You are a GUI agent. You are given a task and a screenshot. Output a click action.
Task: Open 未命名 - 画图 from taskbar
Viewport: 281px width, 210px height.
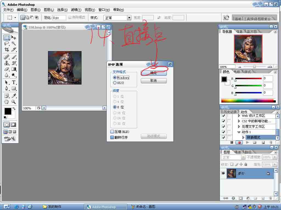pos(143,207)
